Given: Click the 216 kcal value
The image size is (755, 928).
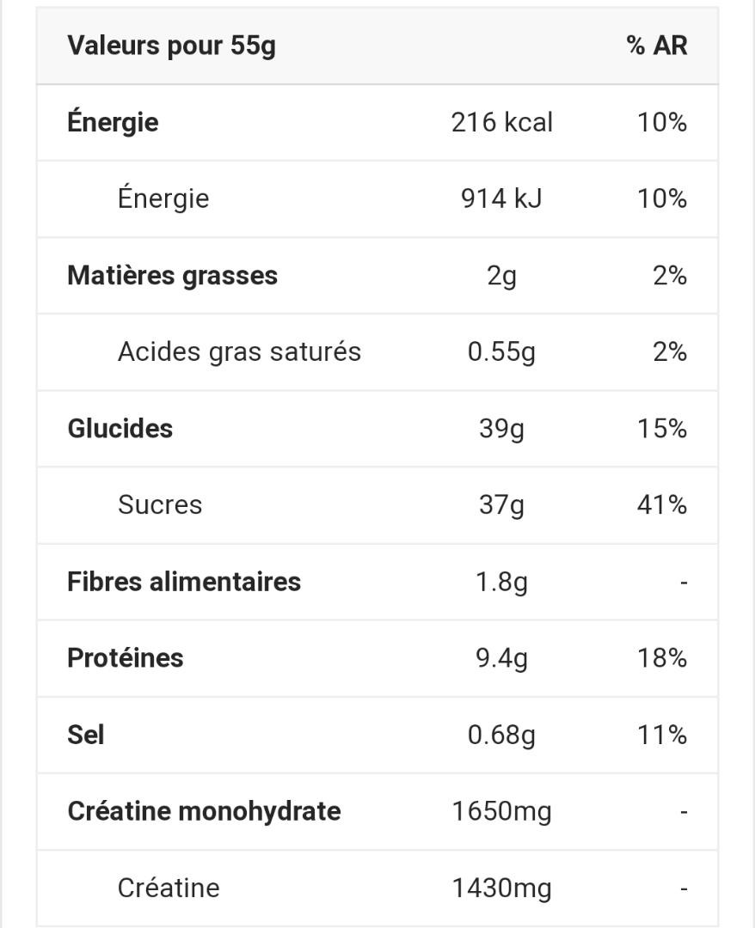Looking at the screenshot, I should coord(501,123).
